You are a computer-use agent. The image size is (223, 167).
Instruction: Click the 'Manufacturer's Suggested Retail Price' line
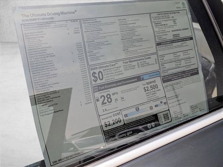[39, 24]
